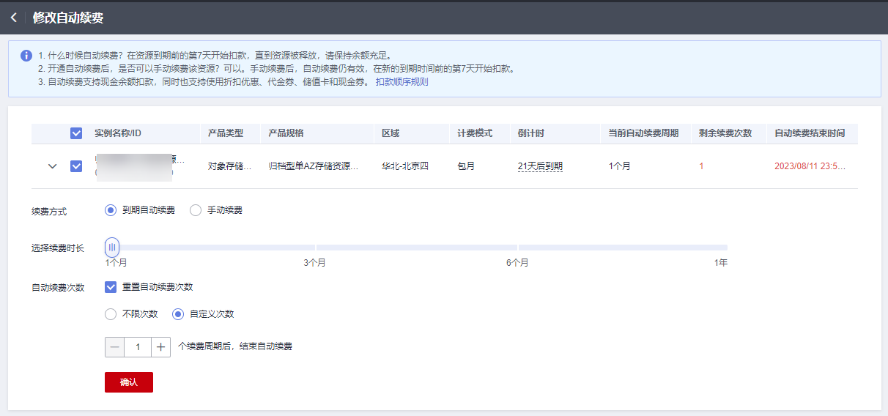Uncheck the instance row checkbox
Screen dimensions: 888x416
(76, 166)
